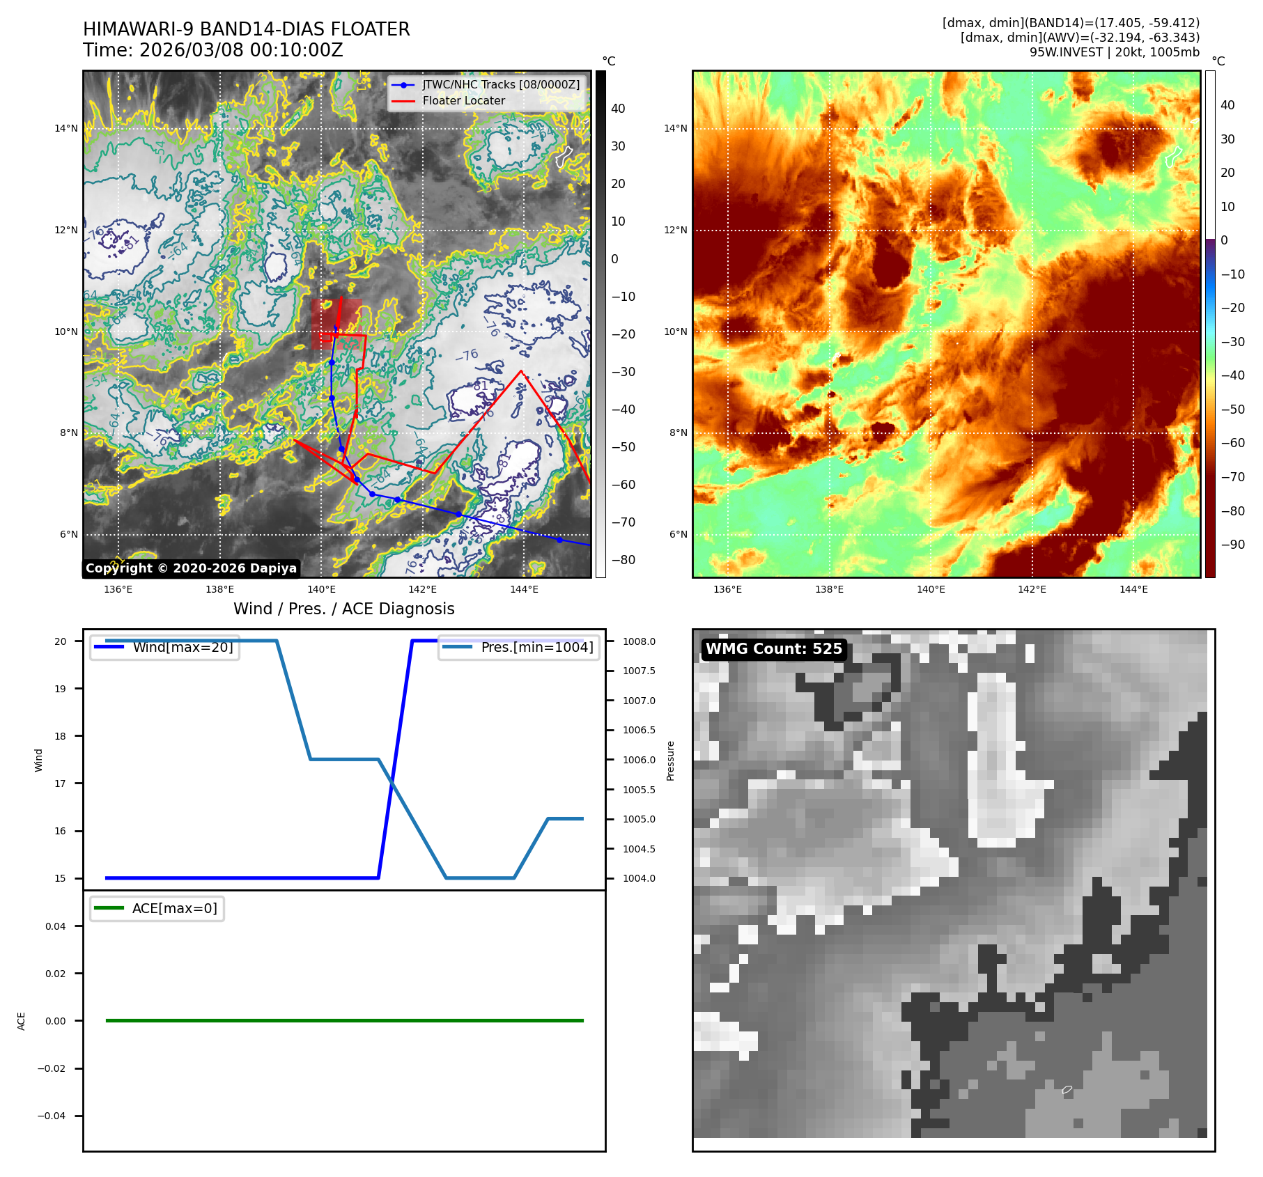The image size is (1263, 1177).
Task: Click the Pres. legend line sample
Action: [x=457, y=647]
